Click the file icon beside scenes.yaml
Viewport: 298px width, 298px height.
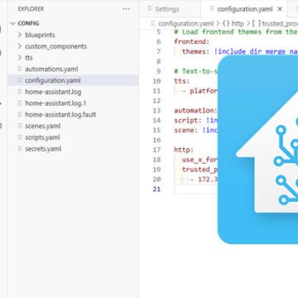pos(20,126)
